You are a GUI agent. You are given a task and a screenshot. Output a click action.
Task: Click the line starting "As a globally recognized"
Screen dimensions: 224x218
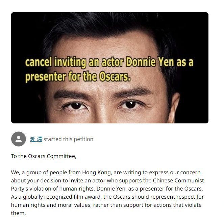click(107, 197)
